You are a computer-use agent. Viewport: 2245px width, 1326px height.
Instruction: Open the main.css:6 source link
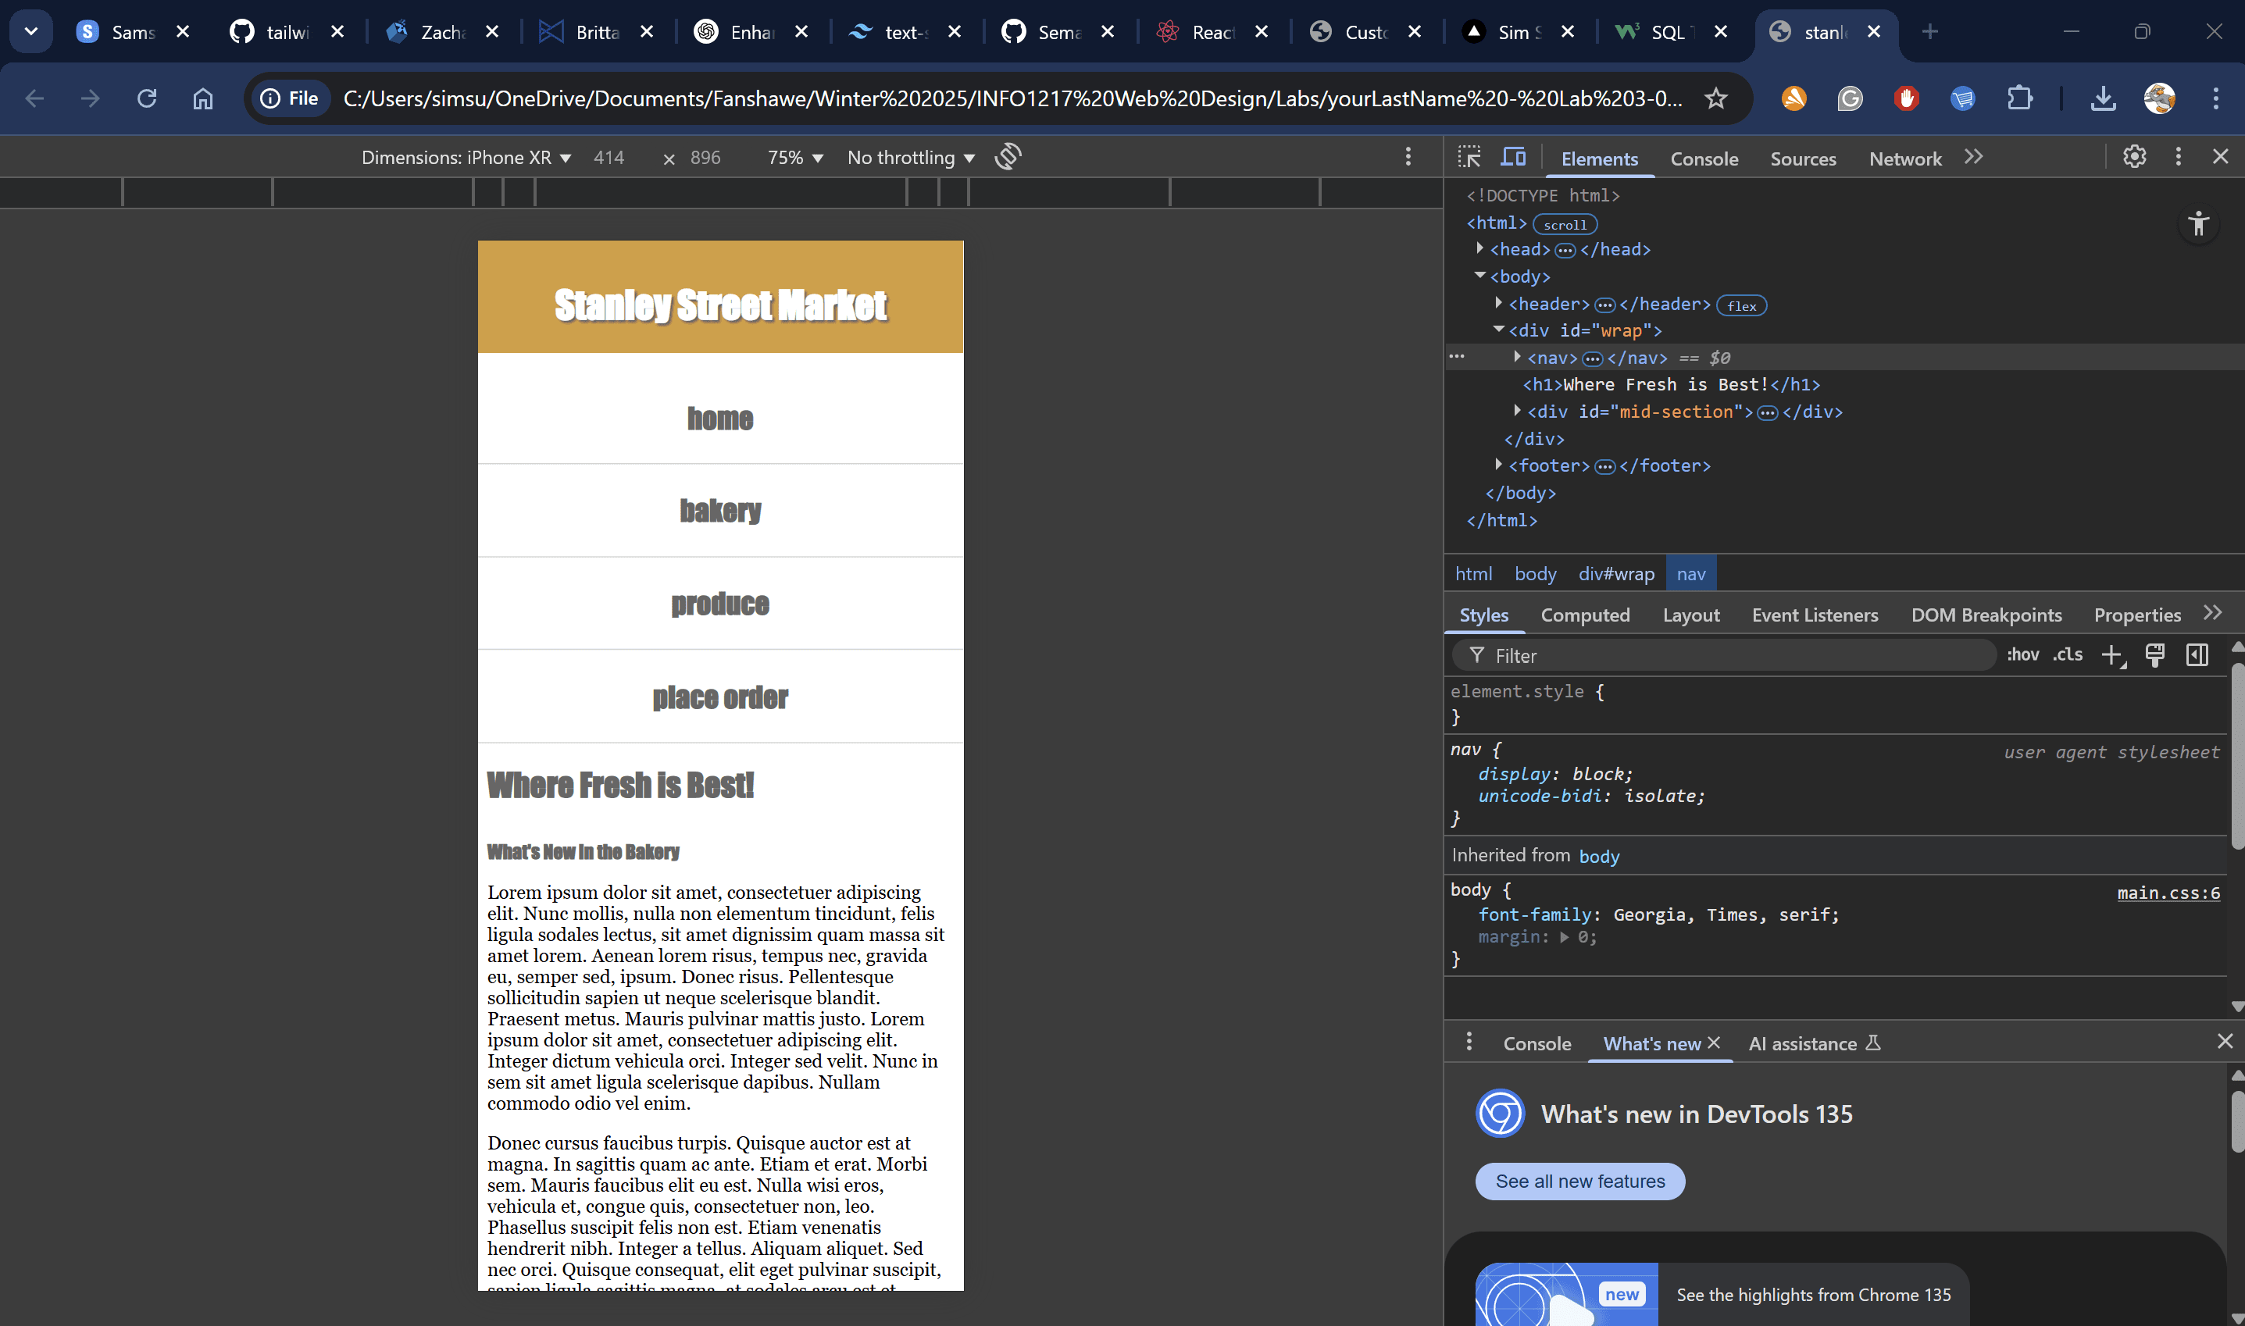(x=2168, y=892)
